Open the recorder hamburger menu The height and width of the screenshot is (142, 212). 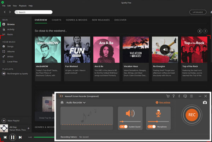pos(191,96)
